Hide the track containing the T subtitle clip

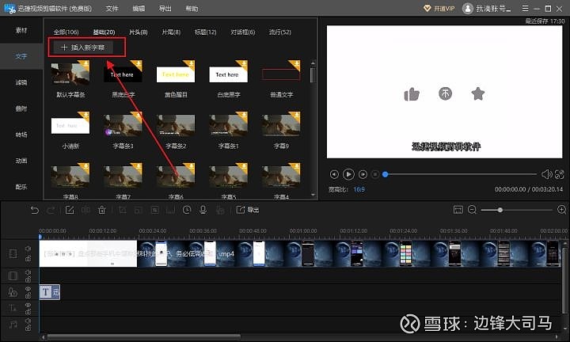pos(28,288)
